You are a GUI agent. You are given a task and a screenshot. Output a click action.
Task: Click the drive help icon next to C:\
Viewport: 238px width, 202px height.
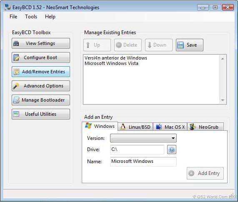coord(172,150)
